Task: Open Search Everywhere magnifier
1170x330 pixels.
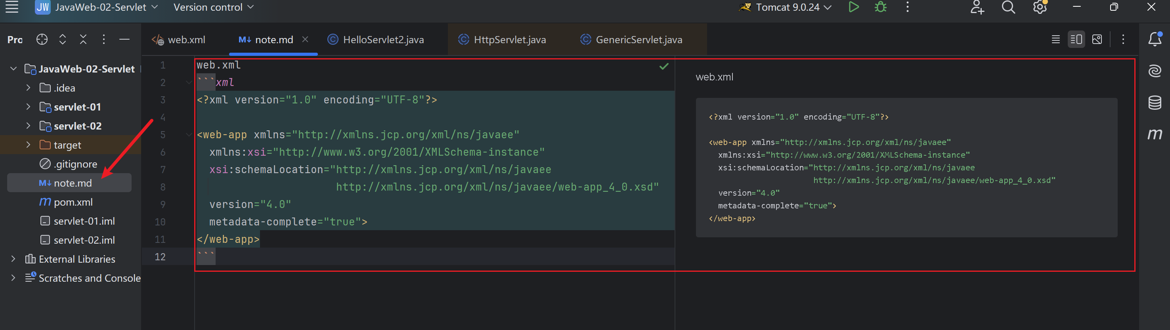Action: (x=1008, y=7)
